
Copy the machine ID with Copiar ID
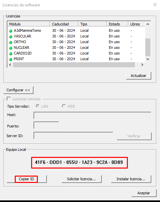click(27, 179)
